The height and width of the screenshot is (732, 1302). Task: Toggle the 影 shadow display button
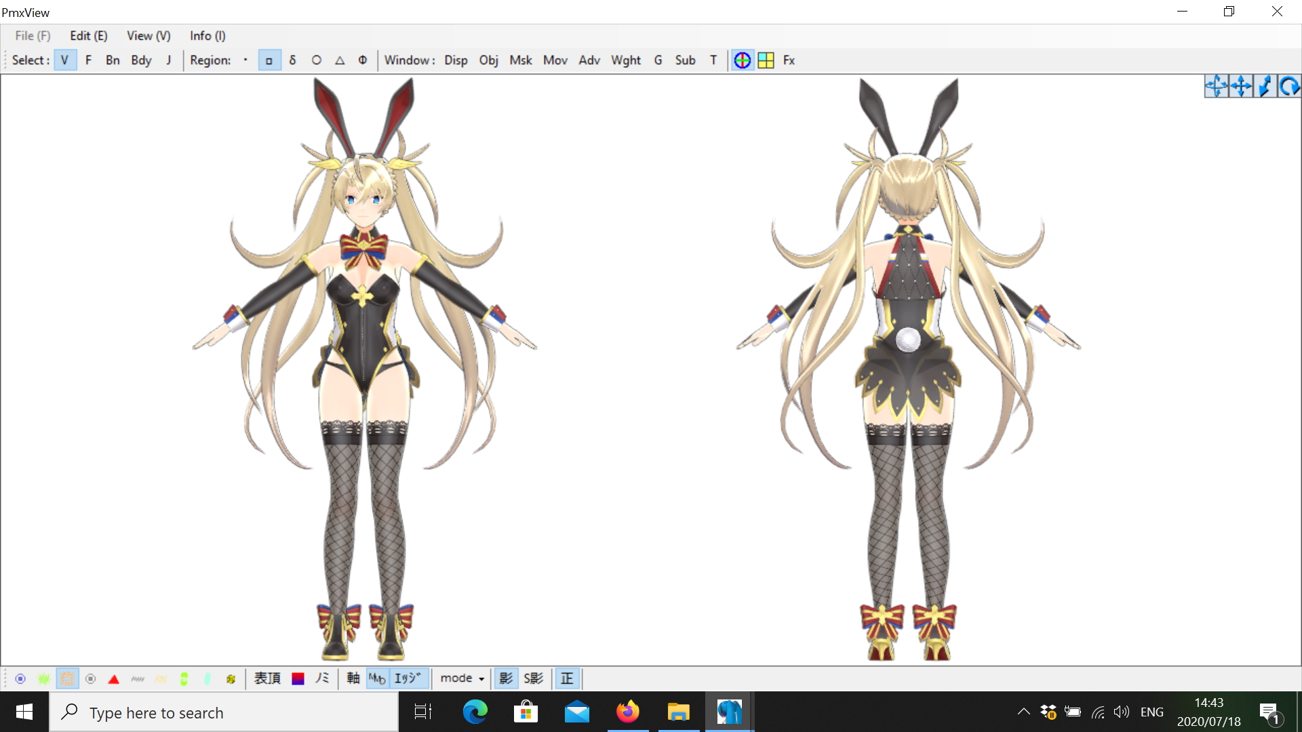pyautogui.click(x=506, y=678)
